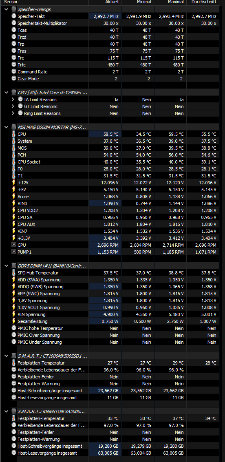Screen dimensions: 225x462
Task: Click the thermometer icon next to PCH
Action: click(x=14, y=155)
